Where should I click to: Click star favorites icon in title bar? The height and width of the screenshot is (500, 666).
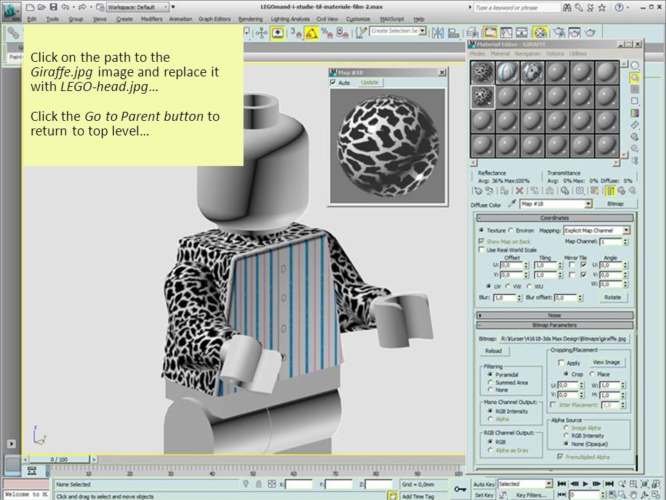pos(602,7)
